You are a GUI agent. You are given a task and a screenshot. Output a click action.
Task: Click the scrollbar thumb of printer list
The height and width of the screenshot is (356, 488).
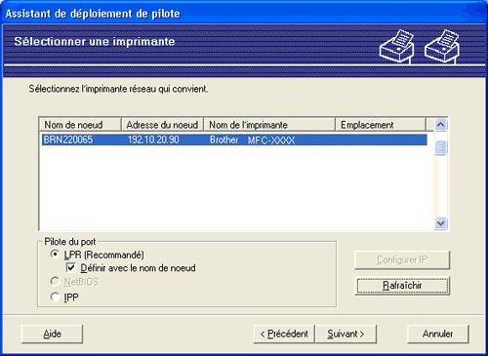(x=441, y=148)
